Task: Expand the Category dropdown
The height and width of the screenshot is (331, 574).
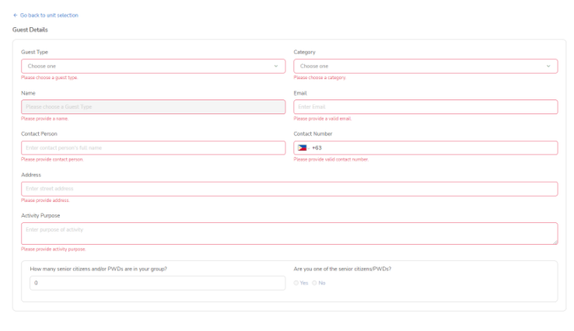Action: [x=425, y=66]
